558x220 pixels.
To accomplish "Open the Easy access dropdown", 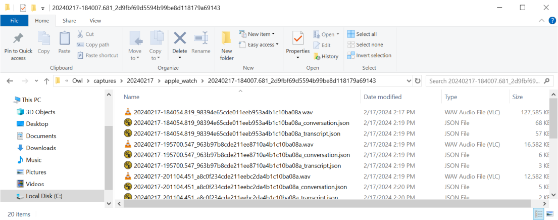I will (259, 45).
